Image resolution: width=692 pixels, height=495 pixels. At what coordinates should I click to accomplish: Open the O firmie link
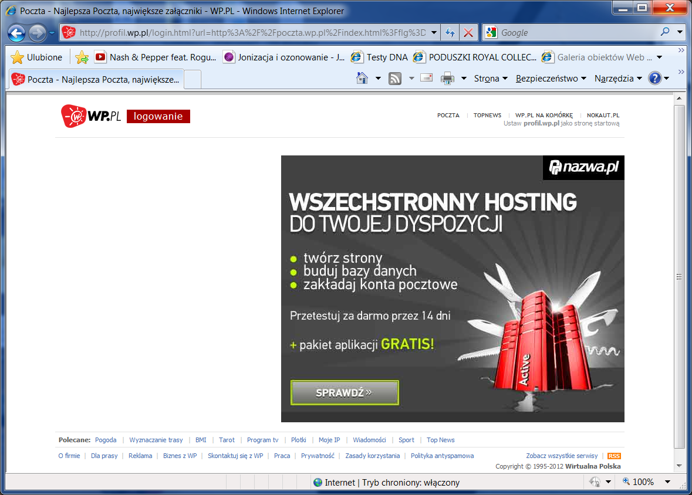pyautogui.click(x=69, y=456)
